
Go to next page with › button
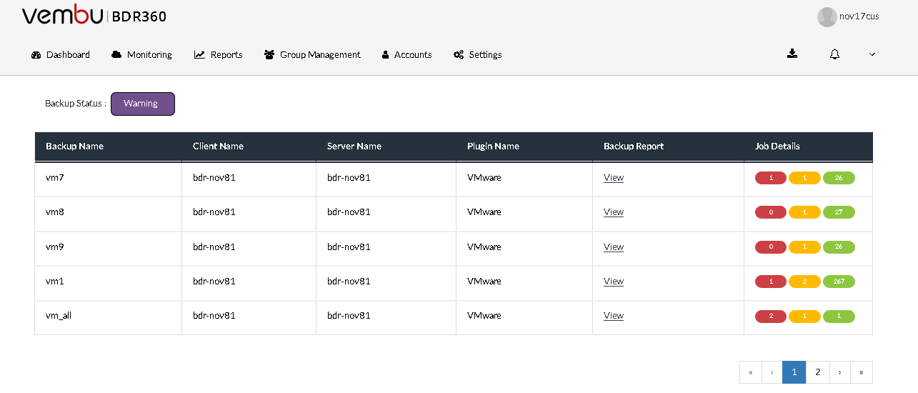point(839,372)
